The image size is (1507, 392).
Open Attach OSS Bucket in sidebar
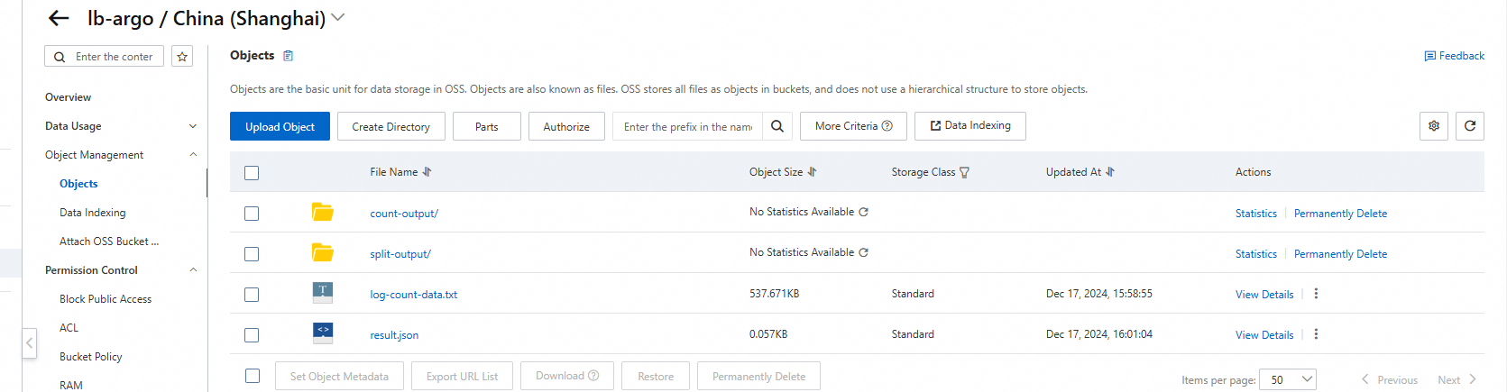109,242
